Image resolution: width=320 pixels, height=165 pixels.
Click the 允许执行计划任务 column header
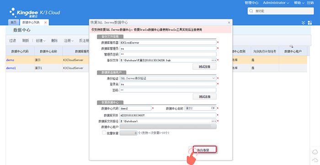(265, 51)
